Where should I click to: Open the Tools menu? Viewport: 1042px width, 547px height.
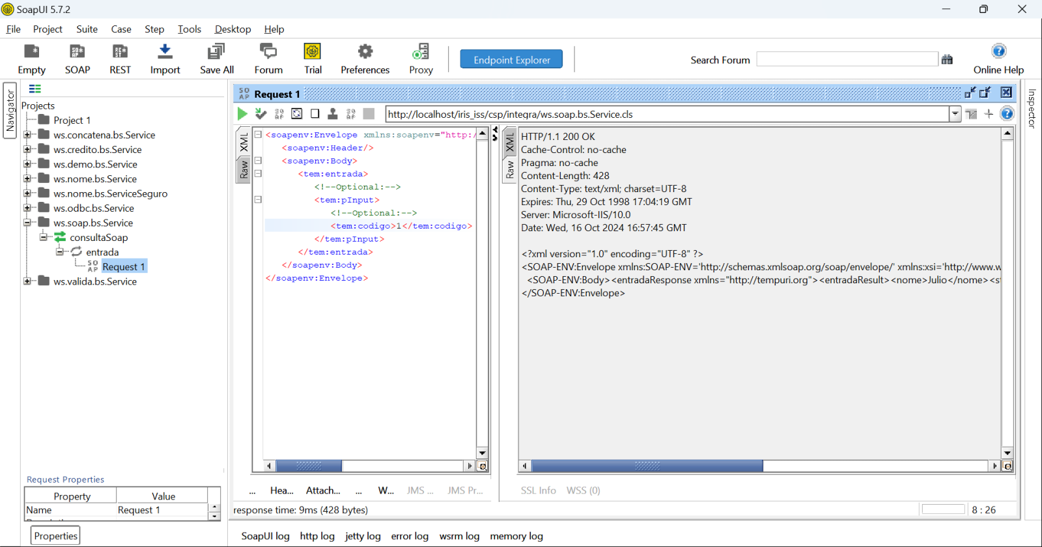(x=189, y=29)
